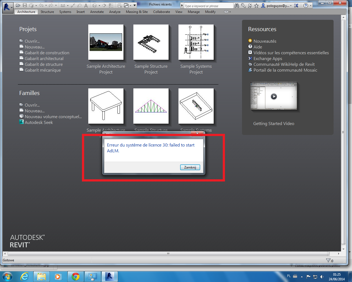This screenshot has width=352, height=282.
Task: Click the Close Hidden Windows icon
Action: pyautogui.click(x=120, y=6)
